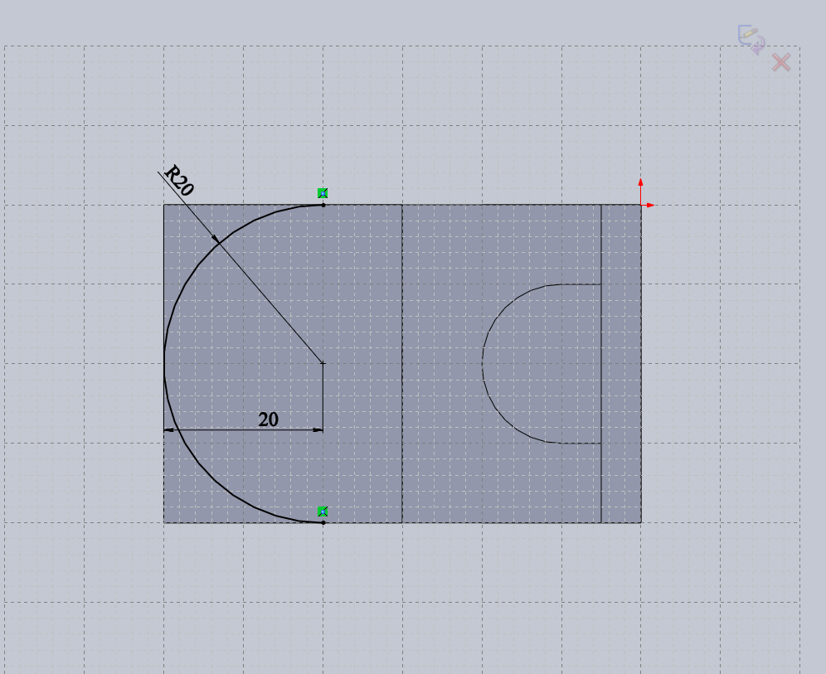Click the top green sketch relation icon
Image resolution: width=826 pixels, height=674 pixels.
point(323,193)
